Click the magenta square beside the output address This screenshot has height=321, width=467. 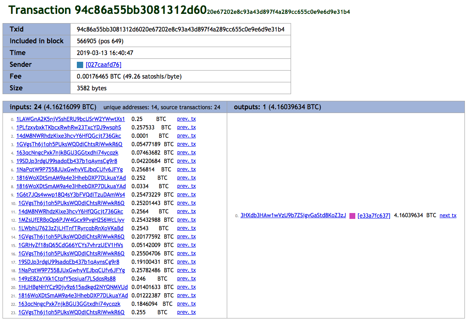pyautogui.click(x=352, y=216)
